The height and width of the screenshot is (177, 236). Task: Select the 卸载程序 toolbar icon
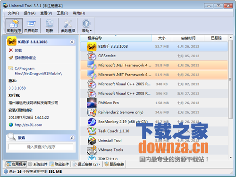pos(14,25)
